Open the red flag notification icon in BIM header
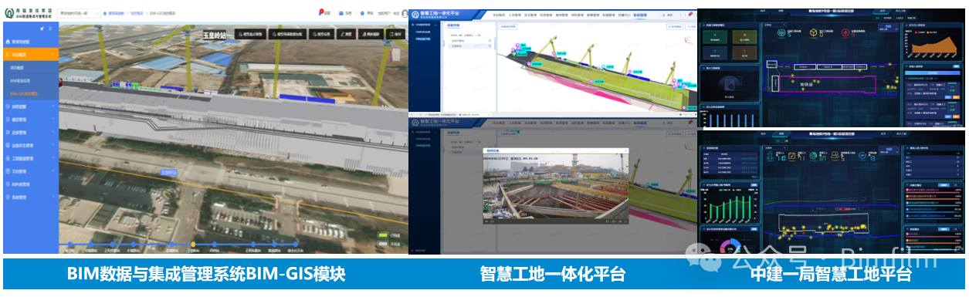The height and width of the screenshot is (297, 969). (321, 13)
